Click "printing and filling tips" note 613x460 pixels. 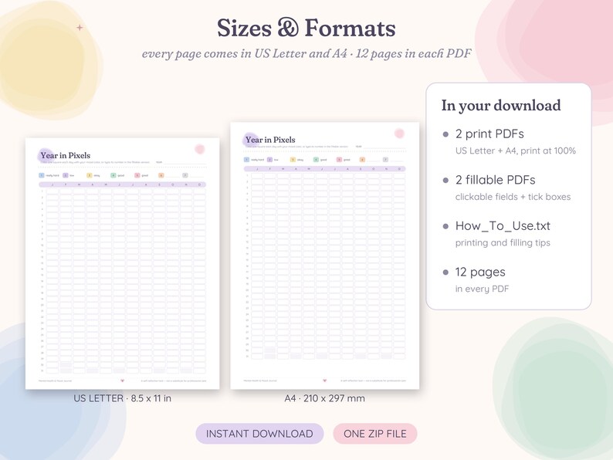click(503, 242)
